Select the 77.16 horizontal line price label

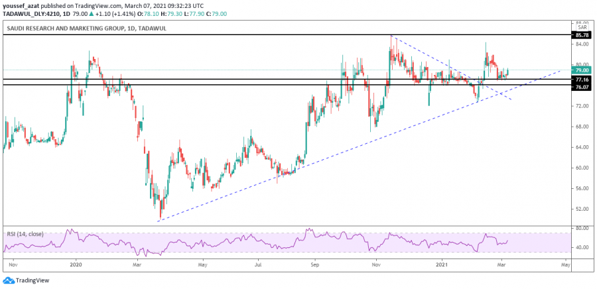pos(582,79)
